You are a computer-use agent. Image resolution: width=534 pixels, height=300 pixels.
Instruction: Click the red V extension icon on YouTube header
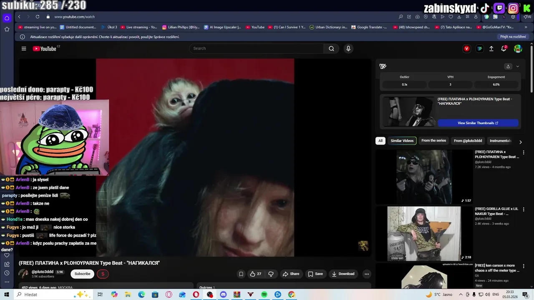pos(466,49)
